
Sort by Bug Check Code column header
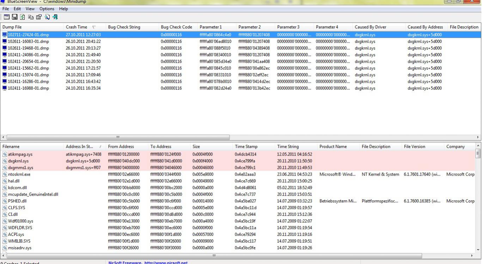tap(178, 27)
